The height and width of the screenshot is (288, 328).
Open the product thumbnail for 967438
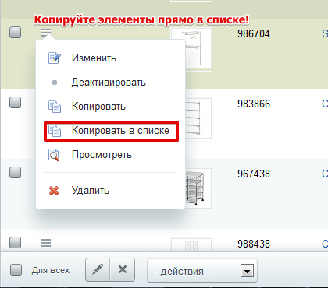pyautogui.click(x=198, y=188)
